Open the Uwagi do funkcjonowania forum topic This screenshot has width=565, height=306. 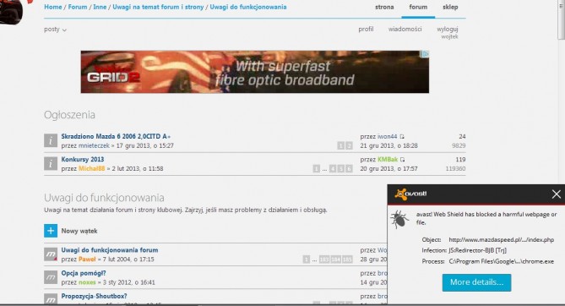point(110,249)
